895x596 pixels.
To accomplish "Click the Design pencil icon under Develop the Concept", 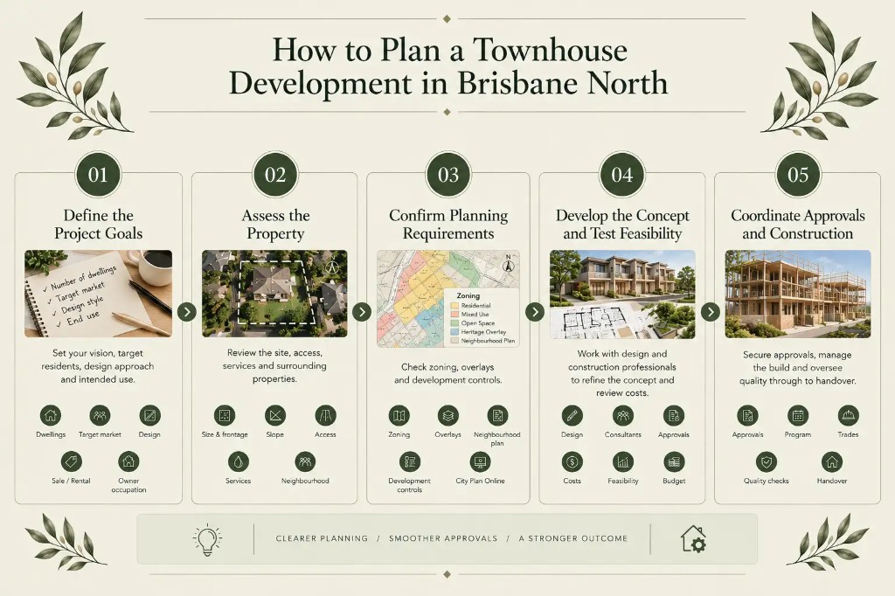I will pos(572,416).
